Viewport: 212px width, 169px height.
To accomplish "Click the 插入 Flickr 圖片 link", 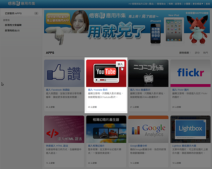I will 181,90.
